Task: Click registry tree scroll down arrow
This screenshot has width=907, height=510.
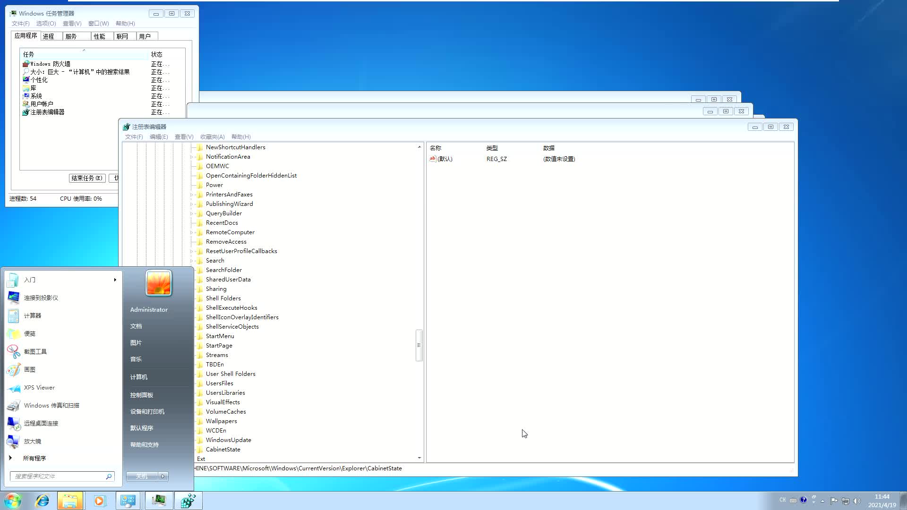Action: point(419,458)
